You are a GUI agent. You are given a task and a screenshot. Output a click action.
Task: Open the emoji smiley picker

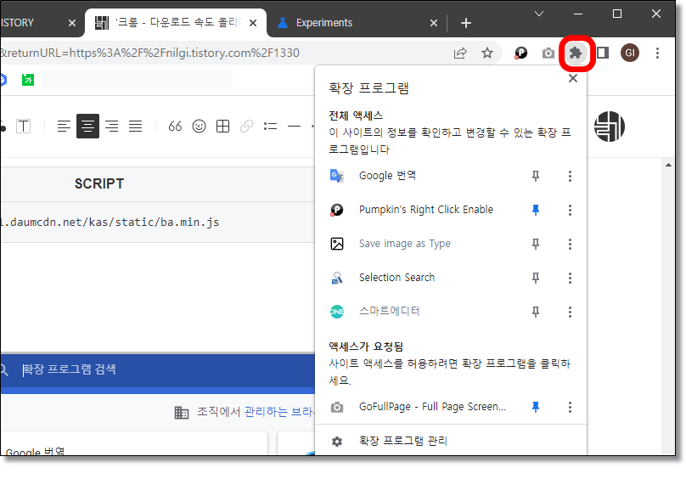[199, 127]
